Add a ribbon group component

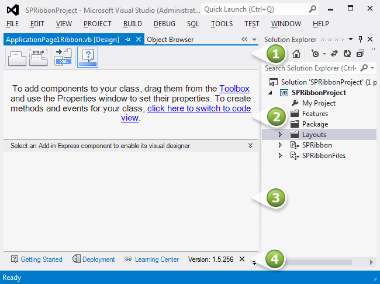pyautogui.click(x=38, y=57)
